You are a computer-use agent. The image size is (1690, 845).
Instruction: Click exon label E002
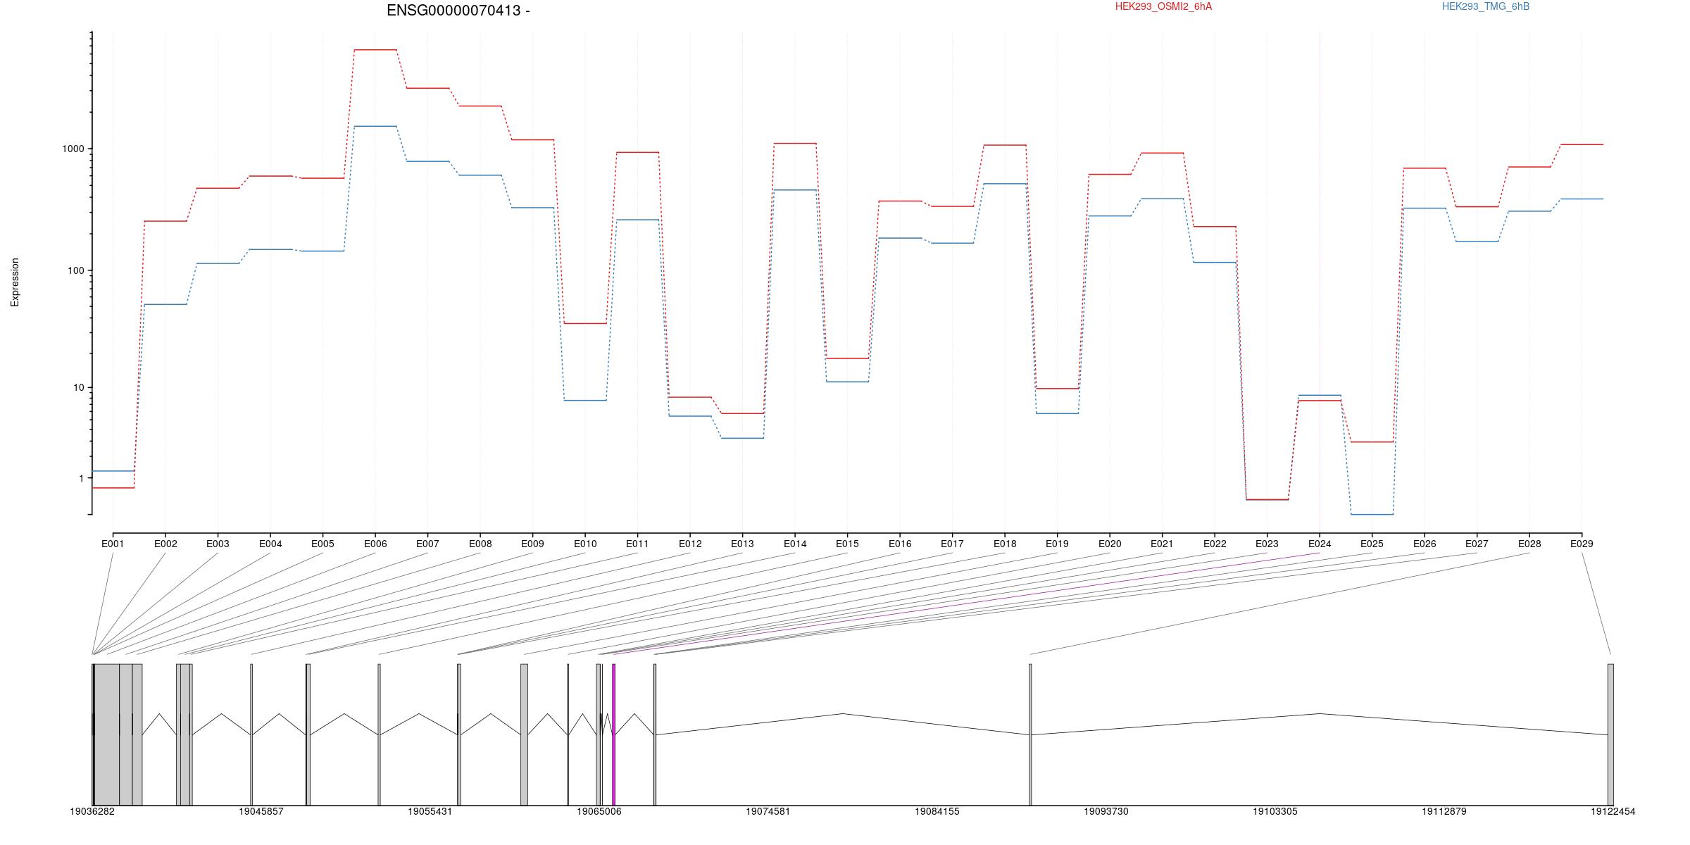tap(165, 544)
